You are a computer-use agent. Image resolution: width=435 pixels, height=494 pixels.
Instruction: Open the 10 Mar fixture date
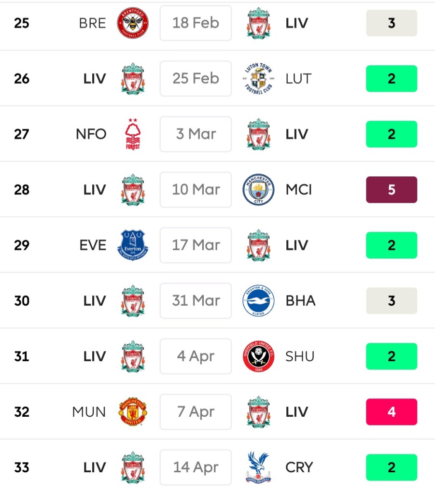coord(196,190)
